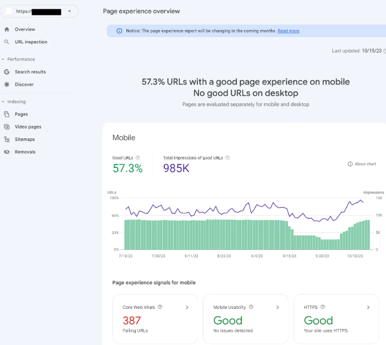This screenshot has width=386, height=345.
Task: Click the Read more link
Action: pos(288,31)
